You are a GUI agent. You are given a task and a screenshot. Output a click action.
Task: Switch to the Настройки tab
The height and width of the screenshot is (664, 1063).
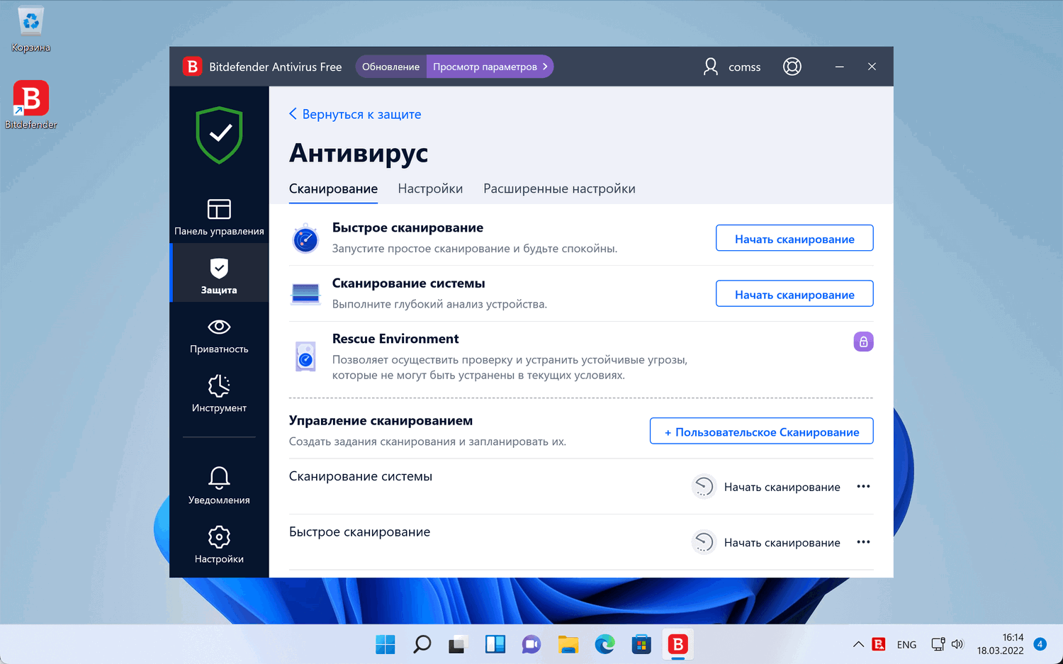tap(430, 188)
